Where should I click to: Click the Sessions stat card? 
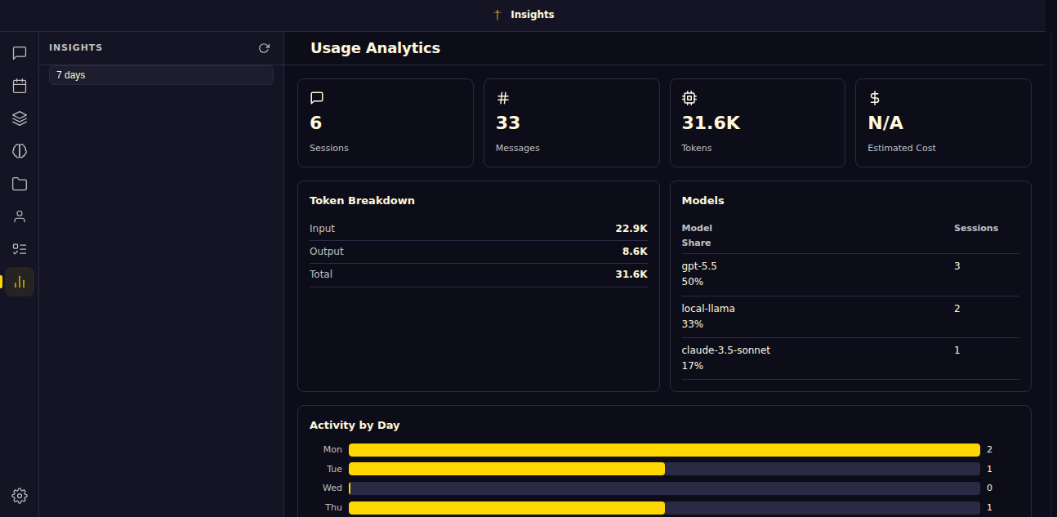pyautogui.click(x=386, y=123)
